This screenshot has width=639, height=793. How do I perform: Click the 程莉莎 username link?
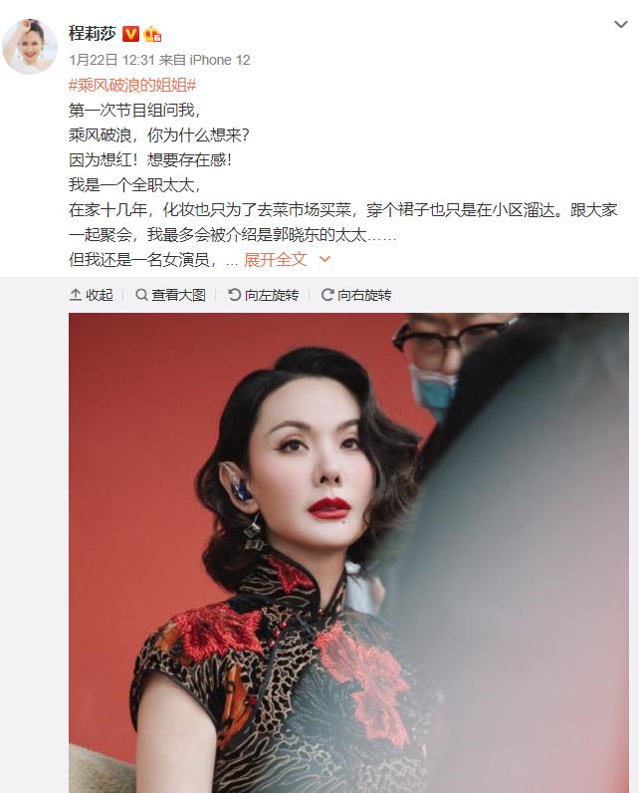pyautogui.click(x=93, y=34)
